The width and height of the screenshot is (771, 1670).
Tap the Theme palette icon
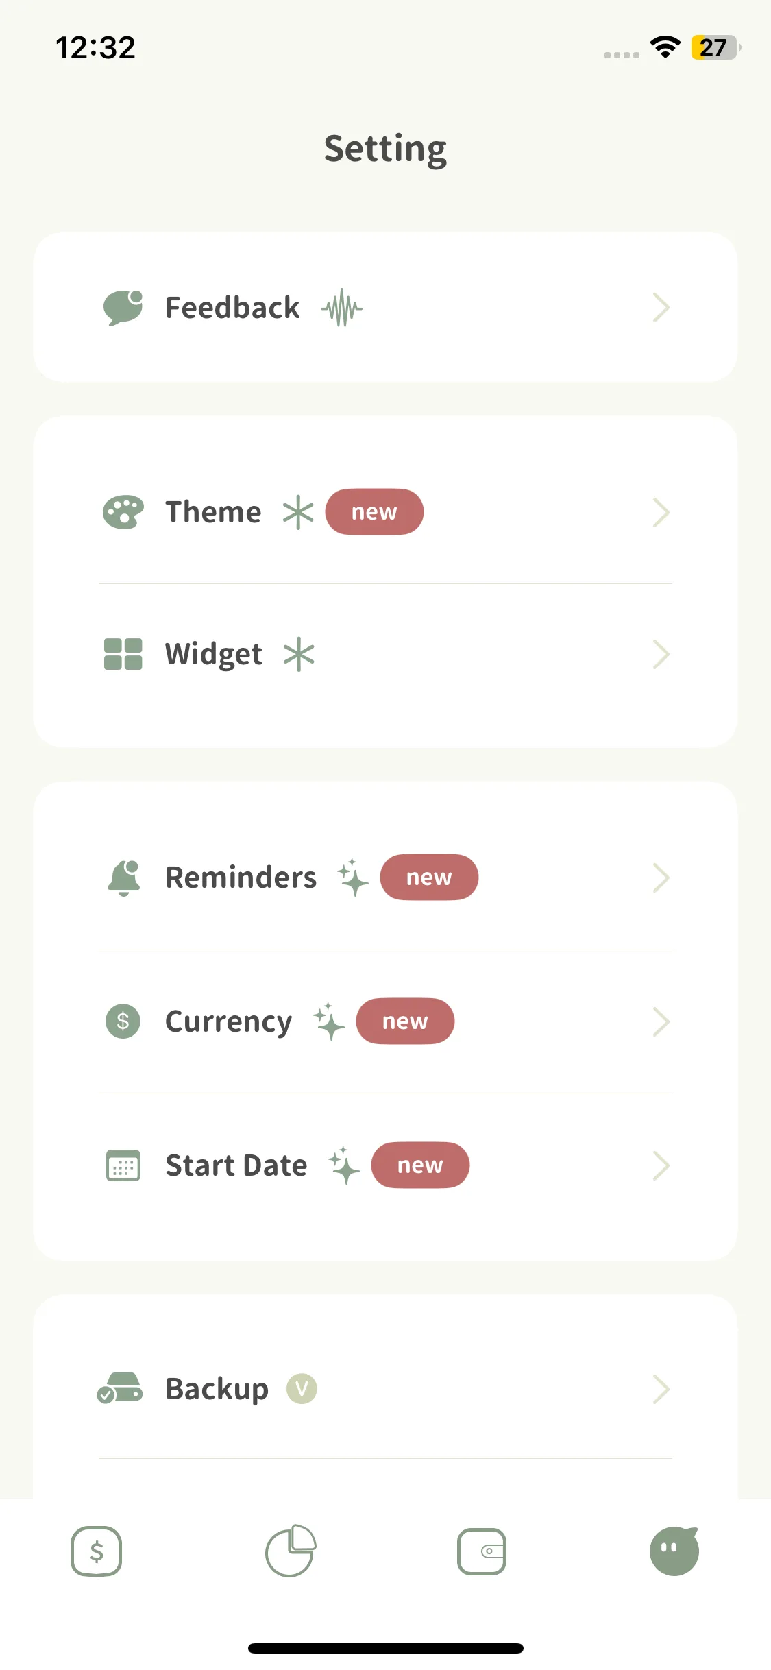coord(123,512)
